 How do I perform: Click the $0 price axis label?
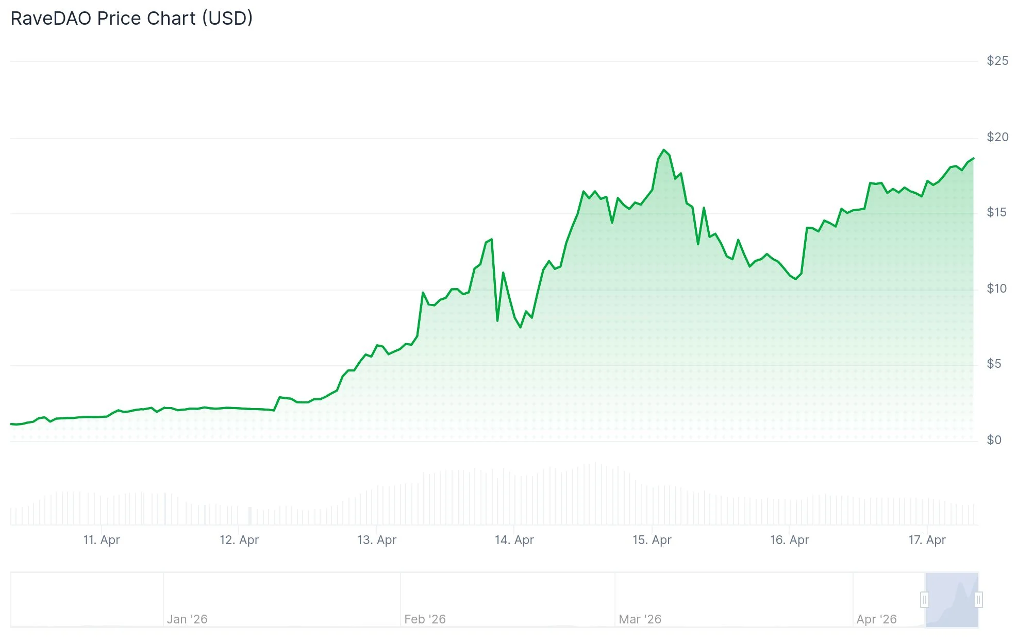[994, 440]
